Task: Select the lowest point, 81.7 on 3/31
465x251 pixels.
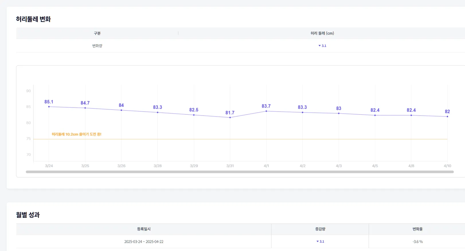Action: (230, 117)
